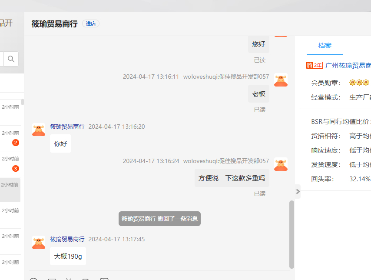
Task: Open the conversation with 3 unread messages
Action: (10, 163)
